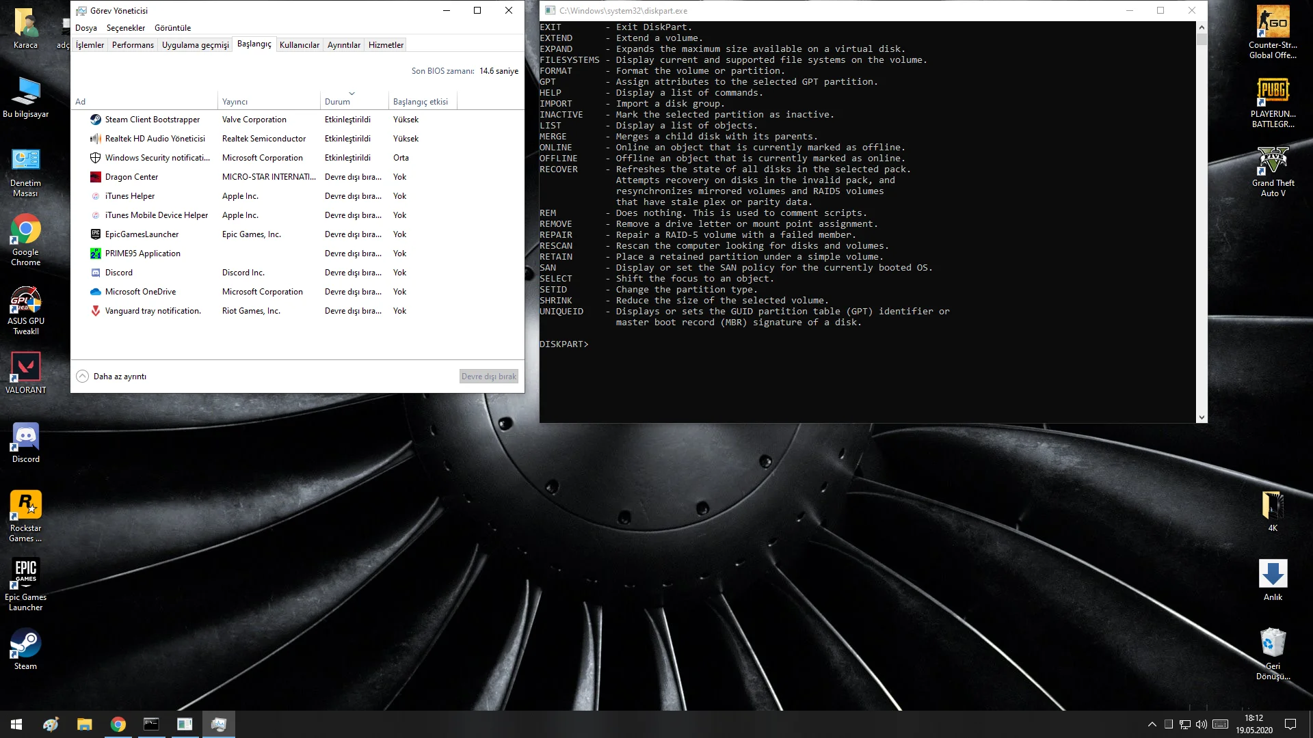Select the Realtek HD Audio Yöneticisi row
The image size is (1313, 738).
(155, 139)
